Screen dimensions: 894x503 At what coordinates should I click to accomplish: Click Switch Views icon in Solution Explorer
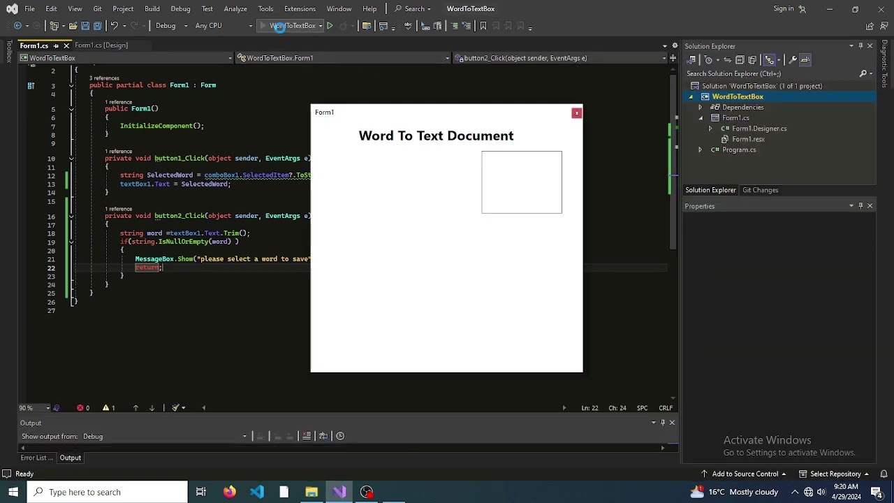point(691,60)
